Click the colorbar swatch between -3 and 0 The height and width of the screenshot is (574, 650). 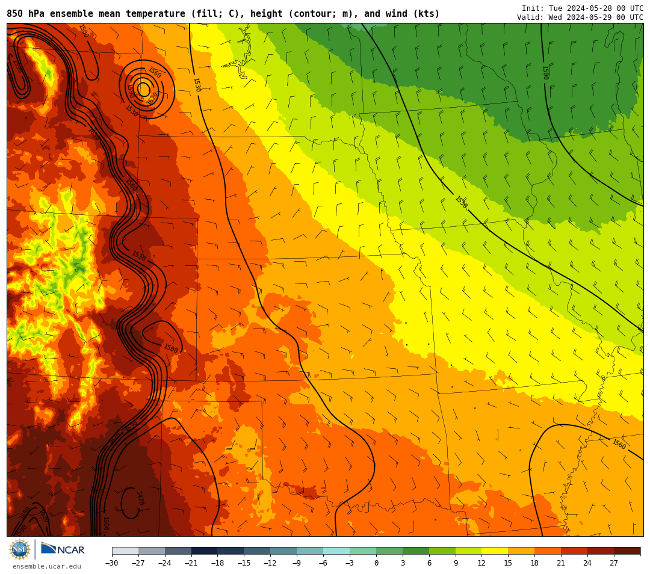[363, 551]
